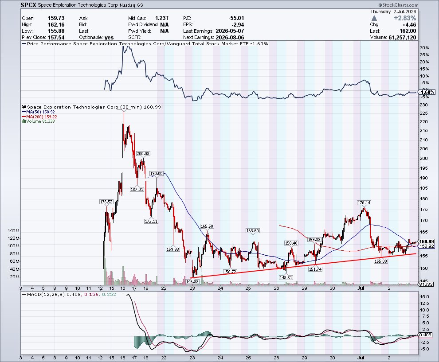
Task: Click the MACD(12,26,9) indicator legend
Action: click(69, 294)
